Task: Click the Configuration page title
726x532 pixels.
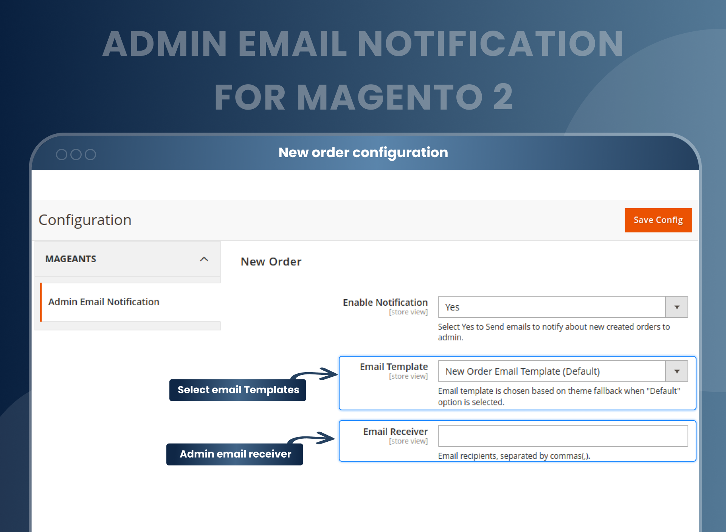Action: (x=85, y=220)
